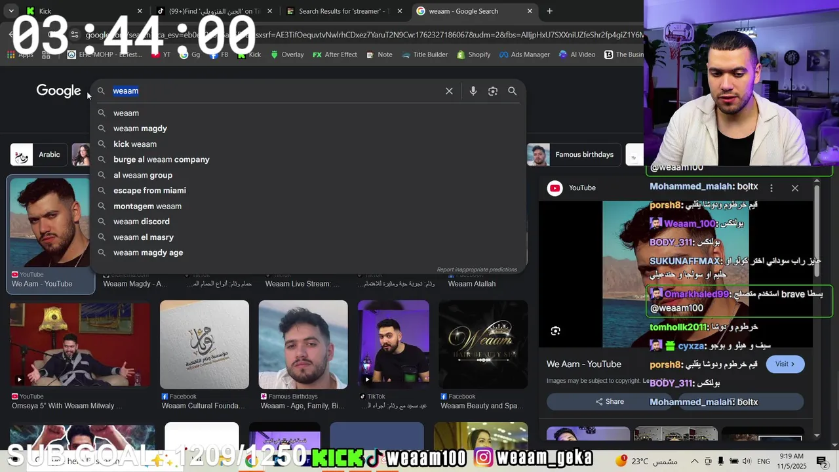The image size is (839, 472).
Task: Clear the Google search box text
Action: 449,91
